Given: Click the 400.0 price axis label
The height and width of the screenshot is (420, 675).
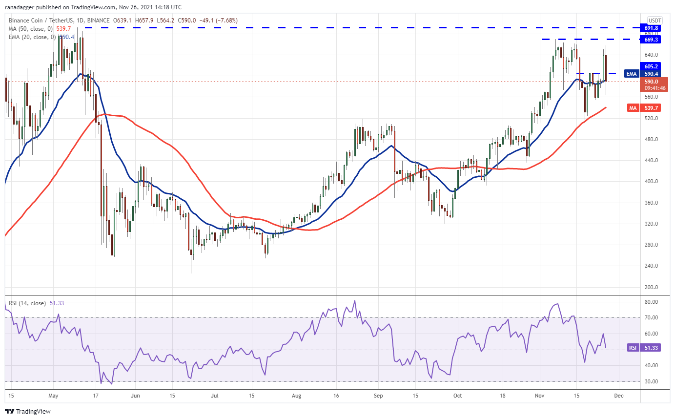Looking at the screenshot, I should (x=651, y=181).
